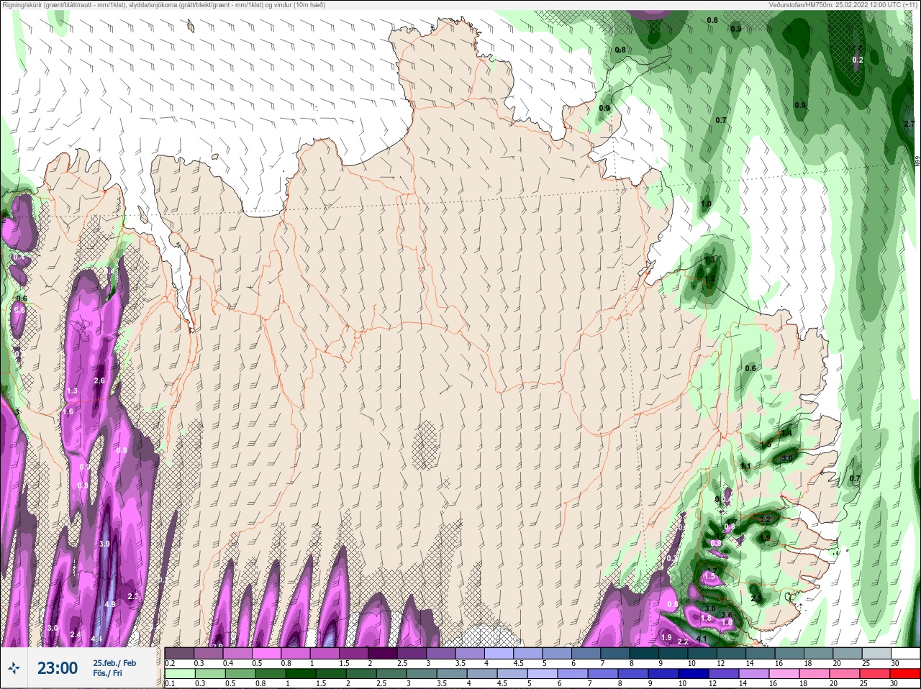Click the 1.0 snowfall value on the map
Viewport: 921px width, 689px height.
point(706,204)
